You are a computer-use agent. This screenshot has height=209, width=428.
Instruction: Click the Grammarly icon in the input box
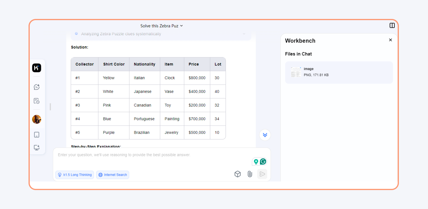click(x=263, y=161)
